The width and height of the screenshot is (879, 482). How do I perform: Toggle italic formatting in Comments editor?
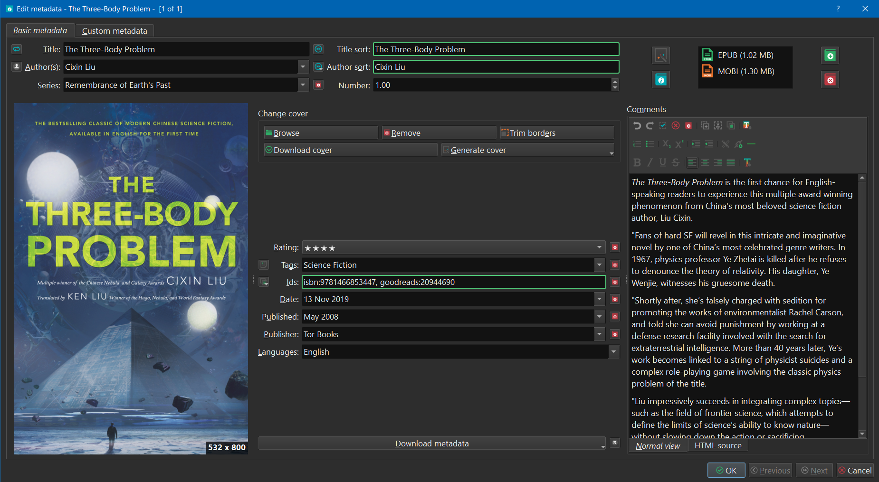pos(650,162)
